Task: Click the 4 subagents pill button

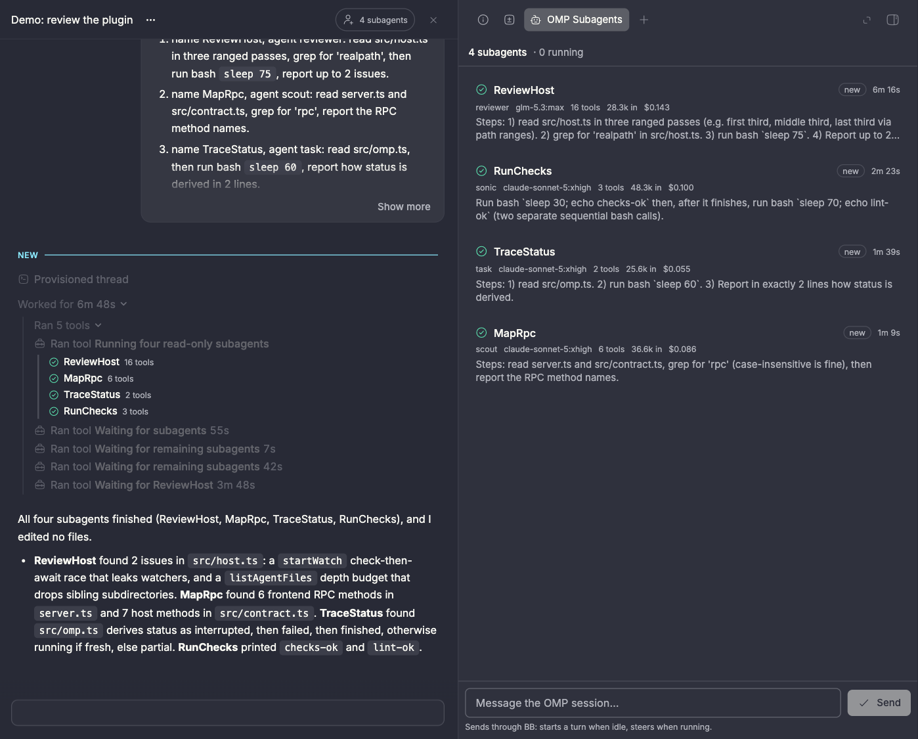Action: pyautogui.click(x=375, y=20)
